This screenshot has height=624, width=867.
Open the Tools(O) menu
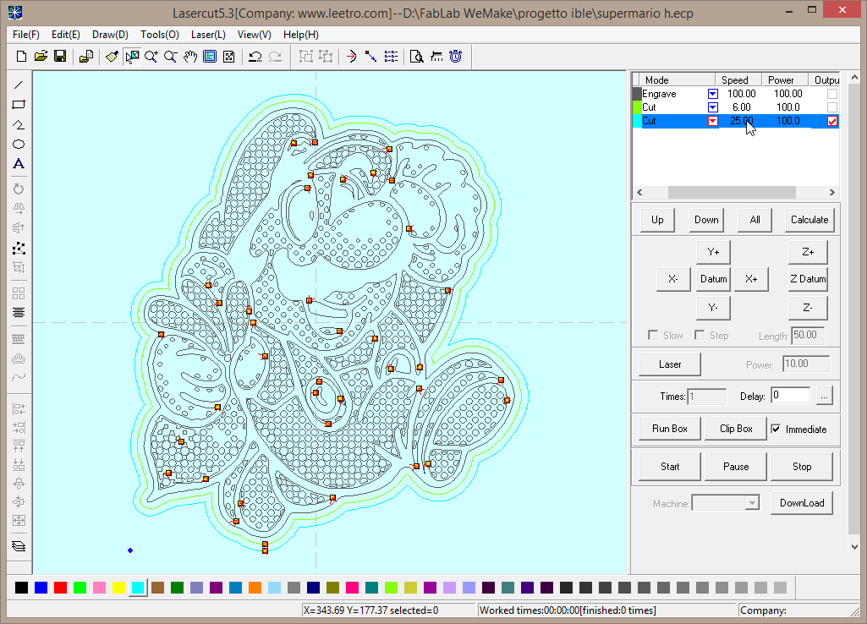160,35
